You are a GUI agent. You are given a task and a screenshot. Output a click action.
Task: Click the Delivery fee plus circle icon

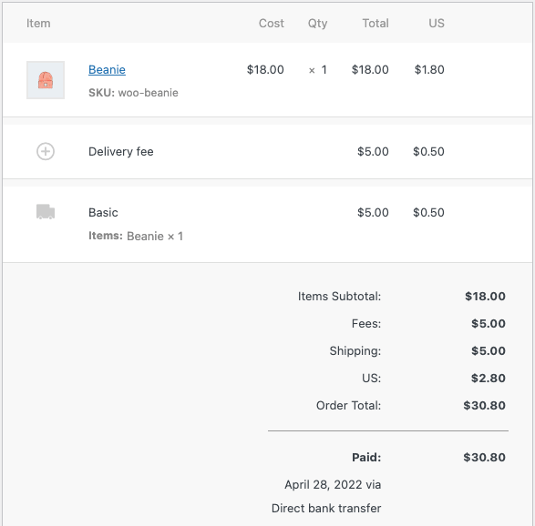click(46, 151)
